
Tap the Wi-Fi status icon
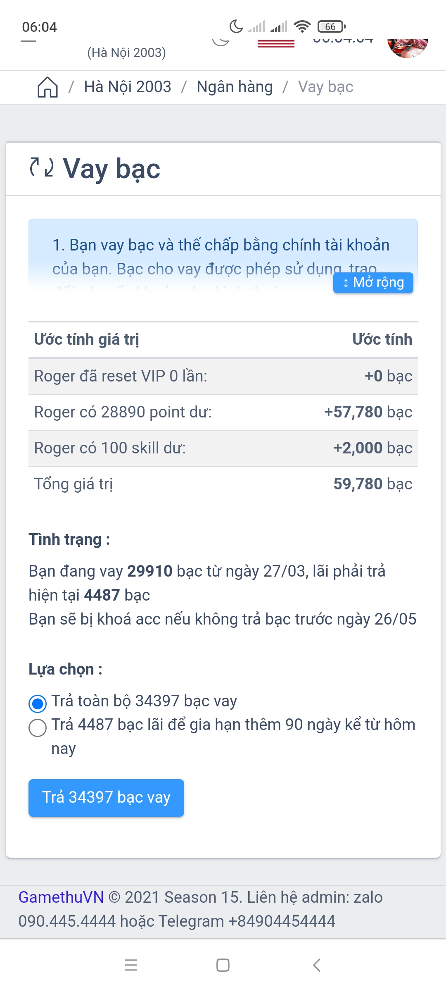(x=302, y=27)
